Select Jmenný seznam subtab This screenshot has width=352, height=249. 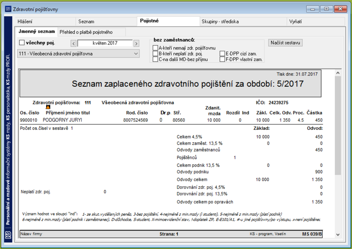(37, 31)
